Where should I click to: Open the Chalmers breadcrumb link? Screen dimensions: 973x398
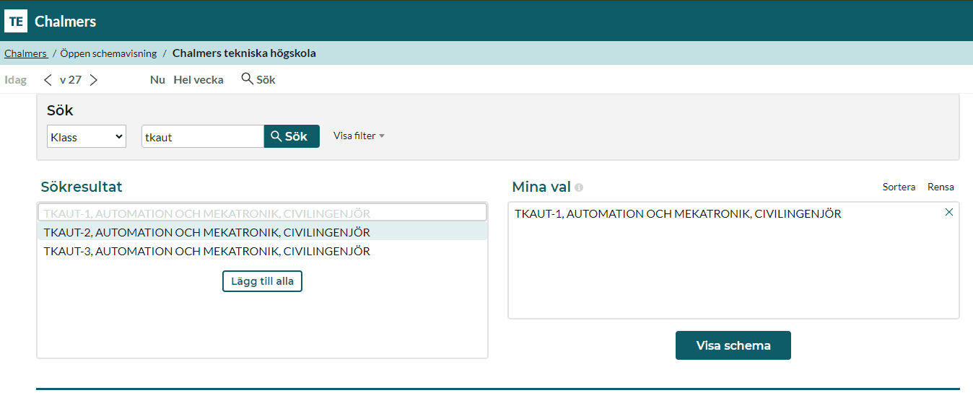25,53
